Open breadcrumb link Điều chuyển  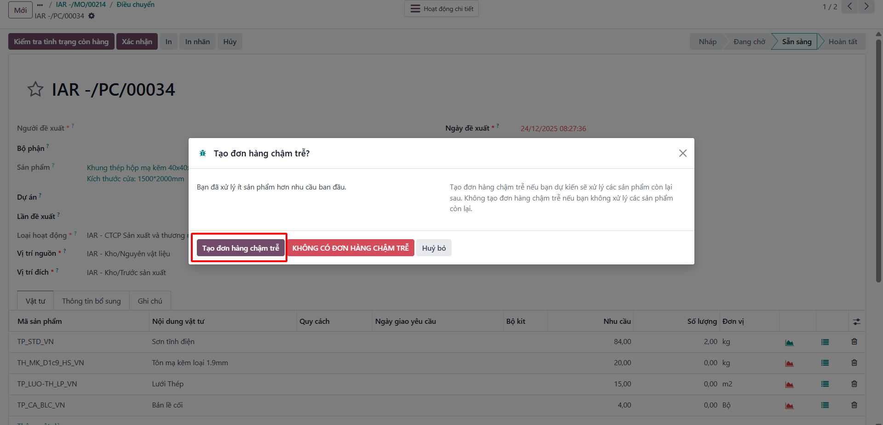point(135,5)
